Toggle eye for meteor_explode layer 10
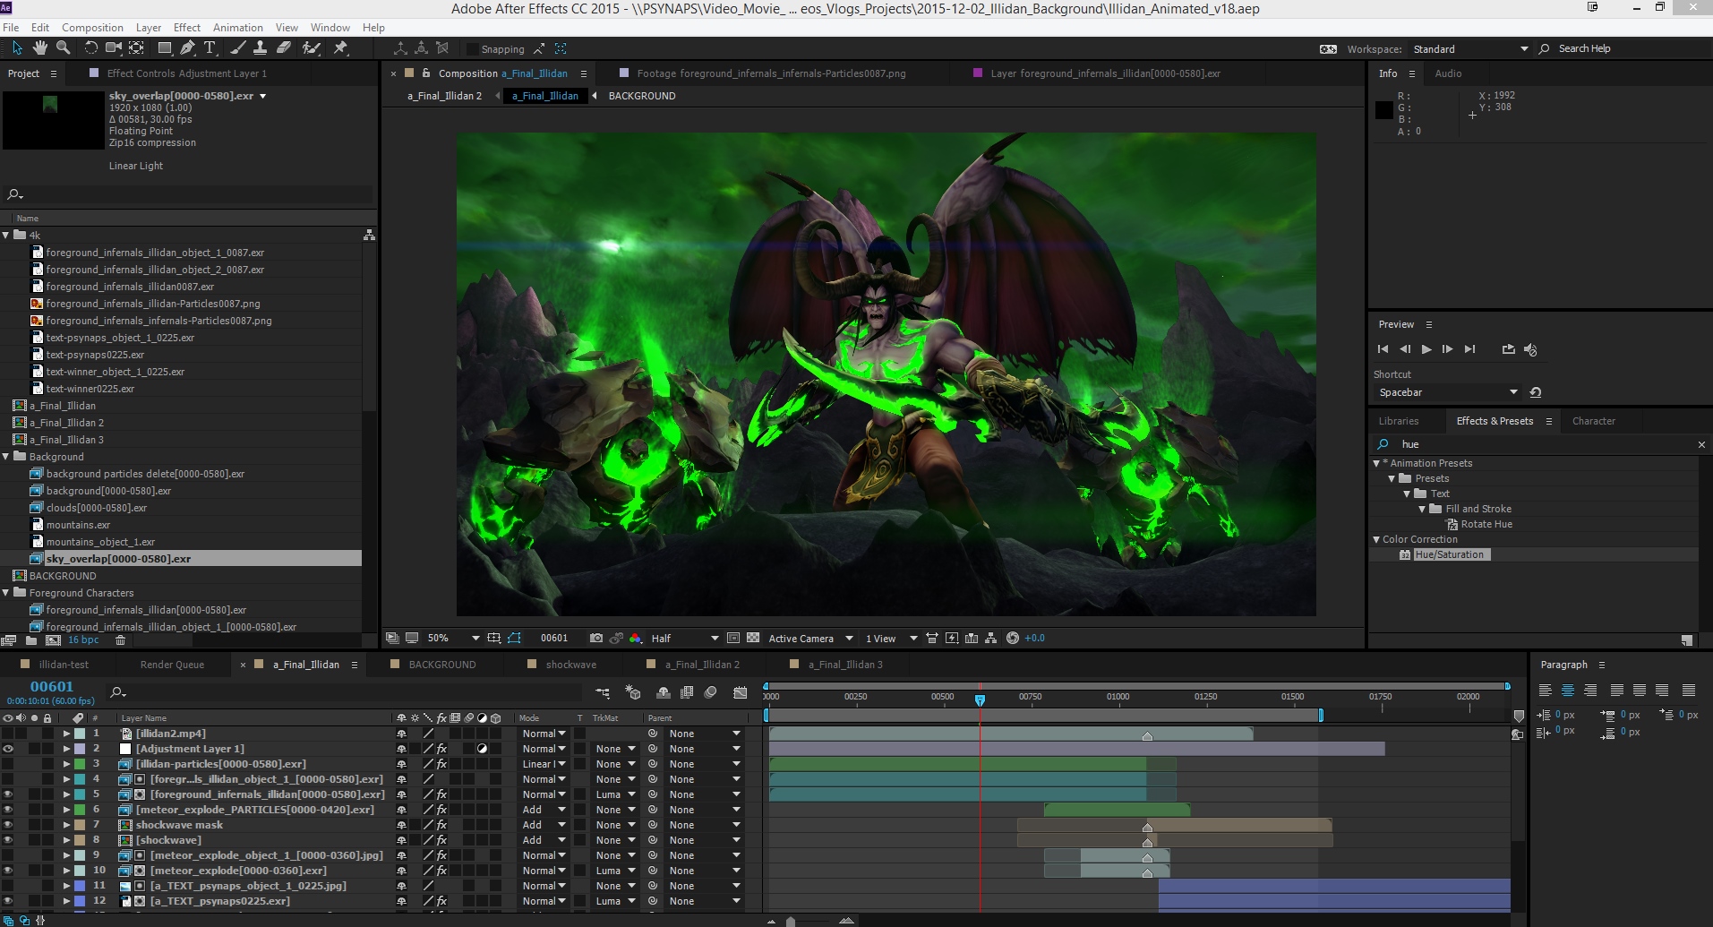The height and width of the screenshot is (927, 1713). pyautogui.click(x=8, y=870)
